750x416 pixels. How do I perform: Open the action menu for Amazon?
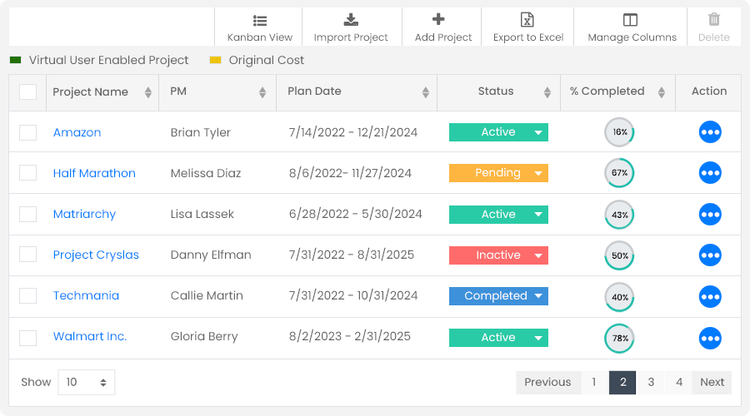710,132
